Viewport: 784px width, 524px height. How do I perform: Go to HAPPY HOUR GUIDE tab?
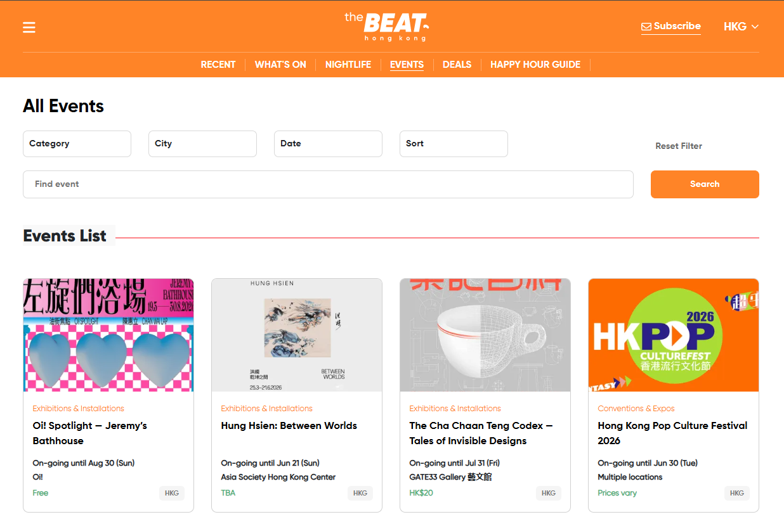[535, 65]
